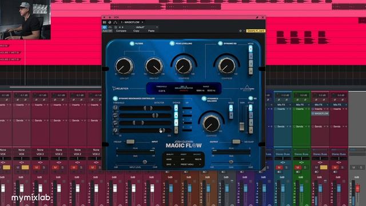Mute the green mixer channel
The width and height of the screenshot is (366, 206).
tap(297, 168)
